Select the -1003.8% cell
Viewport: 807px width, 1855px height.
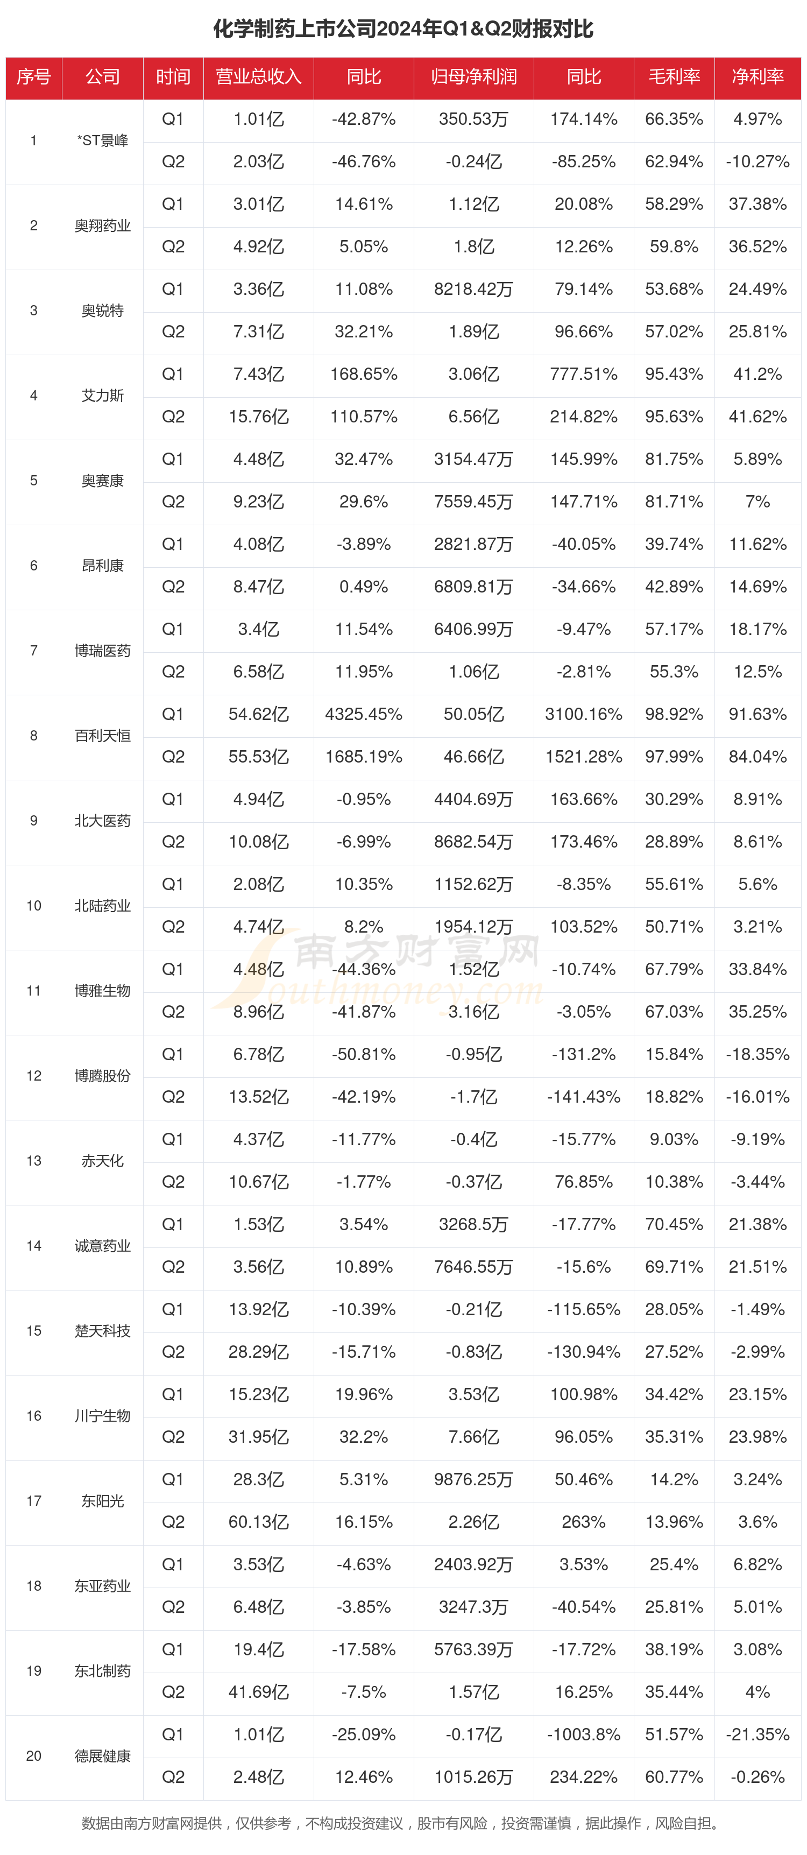pos(584,1735)
